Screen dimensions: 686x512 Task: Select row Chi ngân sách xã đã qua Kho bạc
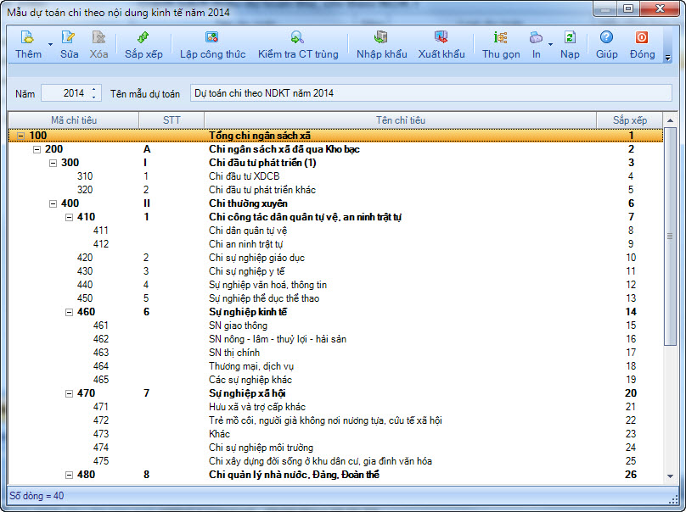pyautogui.click(x=335, y=149)
